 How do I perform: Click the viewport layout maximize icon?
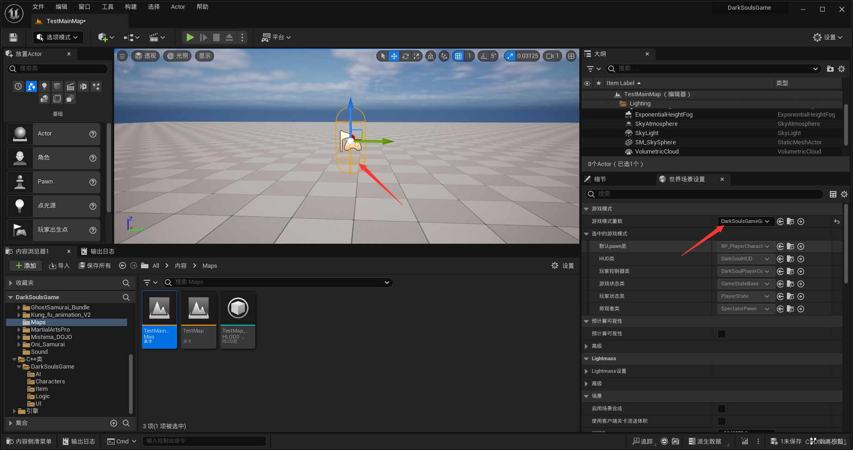point(571,56)
